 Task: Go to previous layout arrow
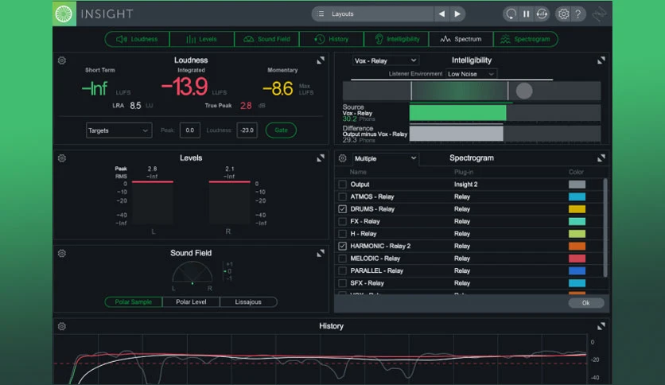coord(442,14)
